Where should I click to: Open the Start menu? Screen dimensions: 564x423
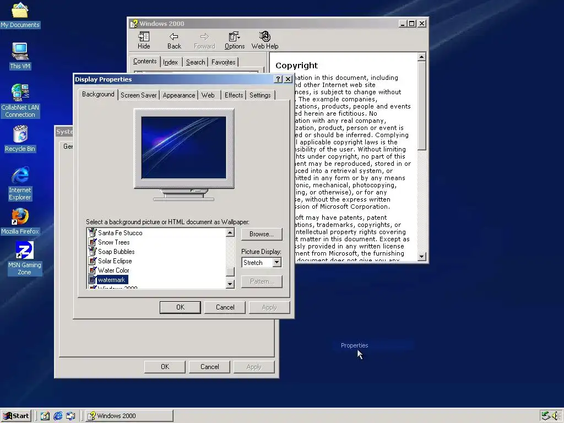(x=16, y=416)
